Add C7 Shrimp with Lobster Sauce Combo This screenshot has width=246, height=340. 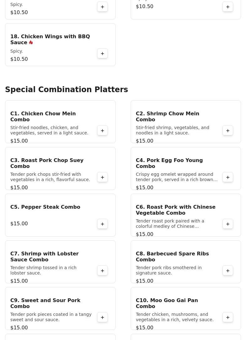(x=102, y=270)
